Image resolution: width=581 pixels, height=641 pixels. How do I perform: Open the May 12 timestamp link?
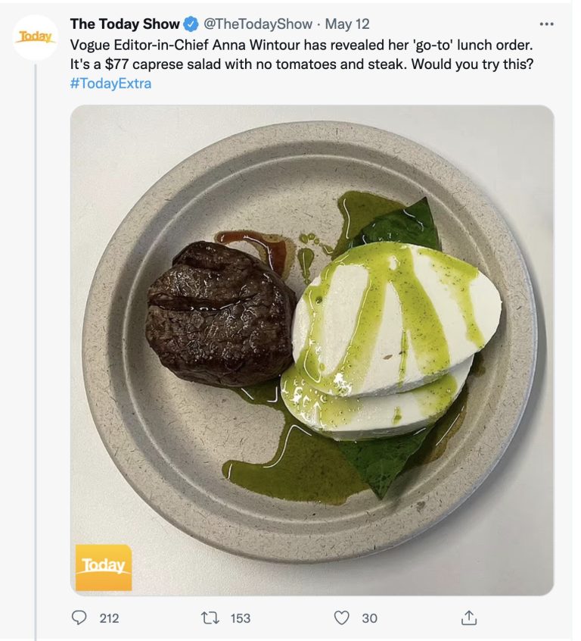coord(347,25)
